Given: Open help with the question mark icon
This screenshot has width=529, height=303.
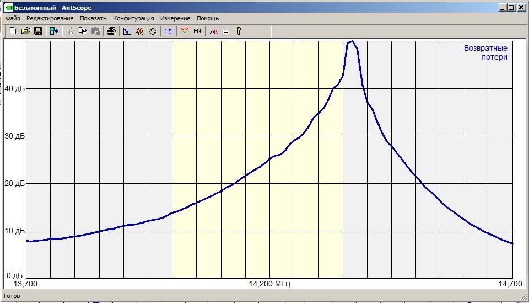Looking at the screenshot, I should pyautogui.click(x=239, y=31).
